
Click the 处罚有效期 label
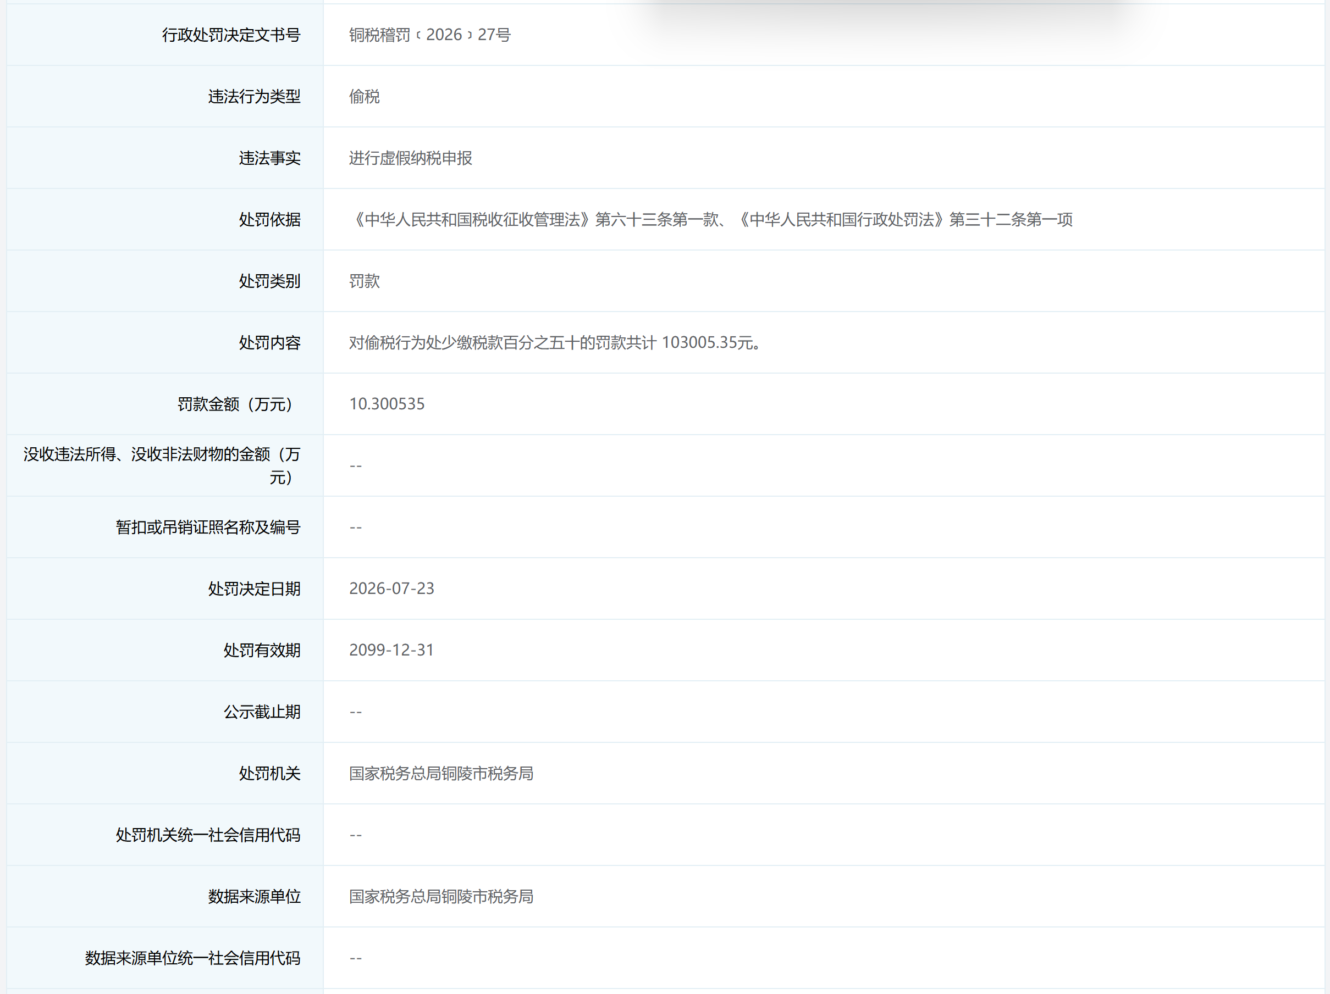pos(262,650)
